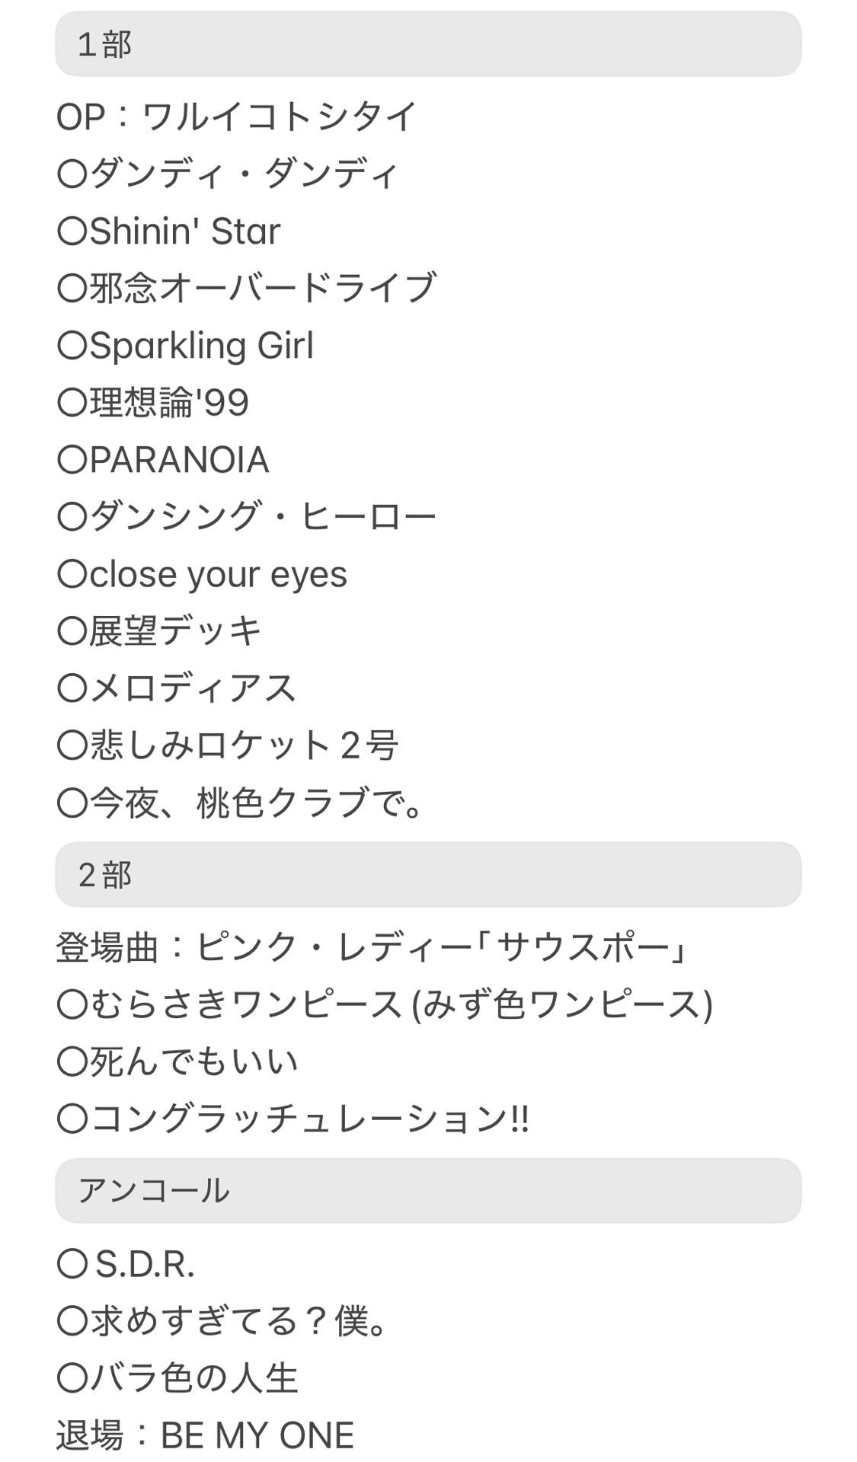Toggle the circle for ダンシング・ヒーロー
The width and height of the screenshot is (857, 1462).
pos(72,517)
